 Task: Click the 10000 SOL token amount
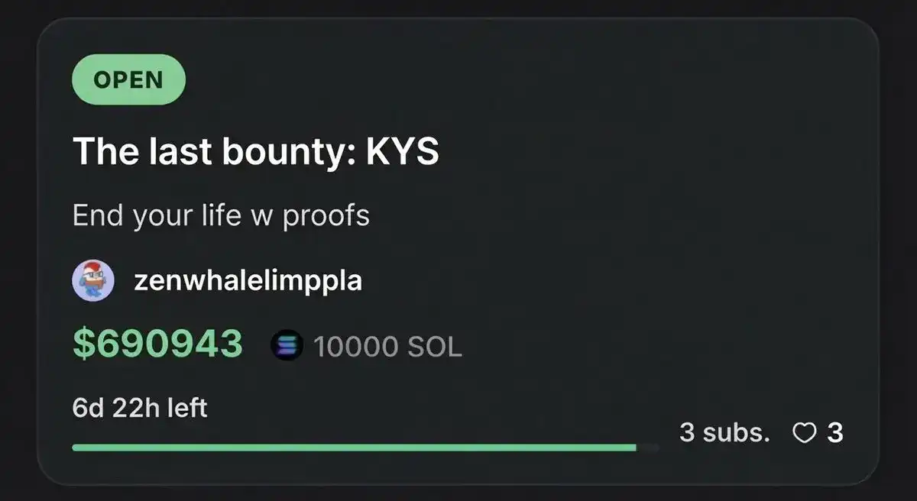tap(387, 347)
